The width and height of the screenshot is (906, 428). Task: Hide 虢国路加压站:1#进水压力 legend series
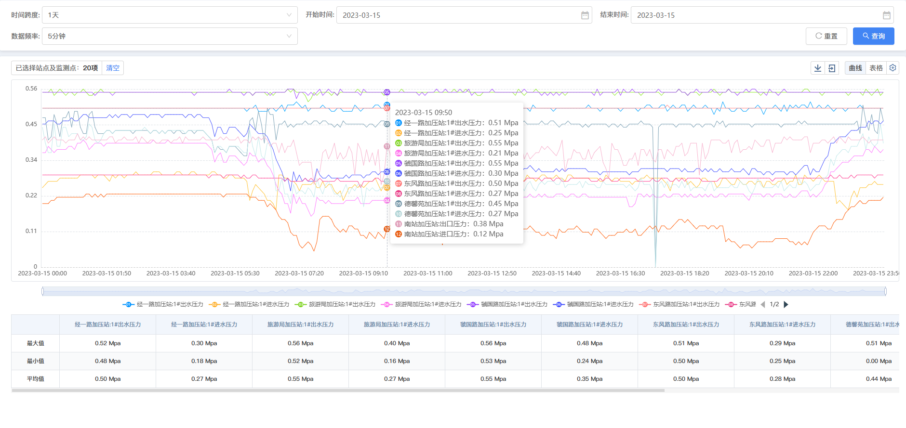coord(594,304)
